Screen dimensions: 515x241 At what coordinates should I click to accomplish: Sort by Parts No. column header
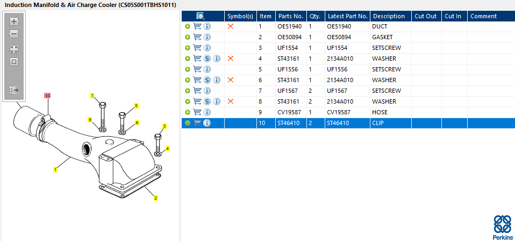(291, 16)
